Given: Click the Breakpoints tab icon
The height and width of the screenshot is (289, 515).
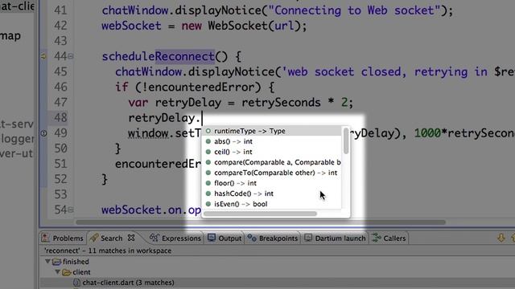Looking at the screenshot, I should (x=252, y=238).
